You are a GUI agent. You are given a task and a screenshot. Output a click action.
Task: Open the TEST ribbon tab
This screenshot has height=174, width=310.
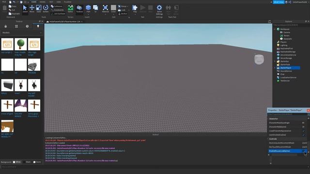point(51,2)
